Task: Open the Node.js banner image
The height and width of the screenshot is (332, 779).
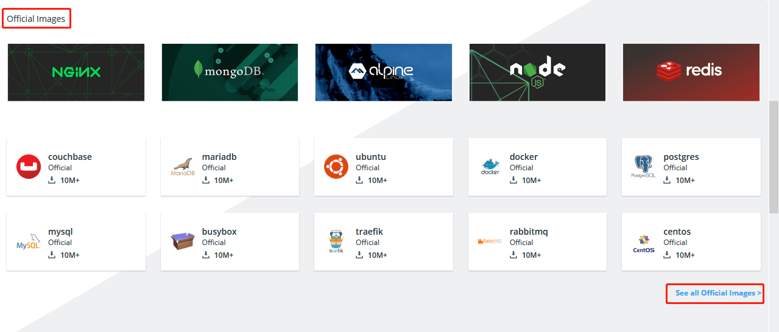Action: (x=537, y=72)
